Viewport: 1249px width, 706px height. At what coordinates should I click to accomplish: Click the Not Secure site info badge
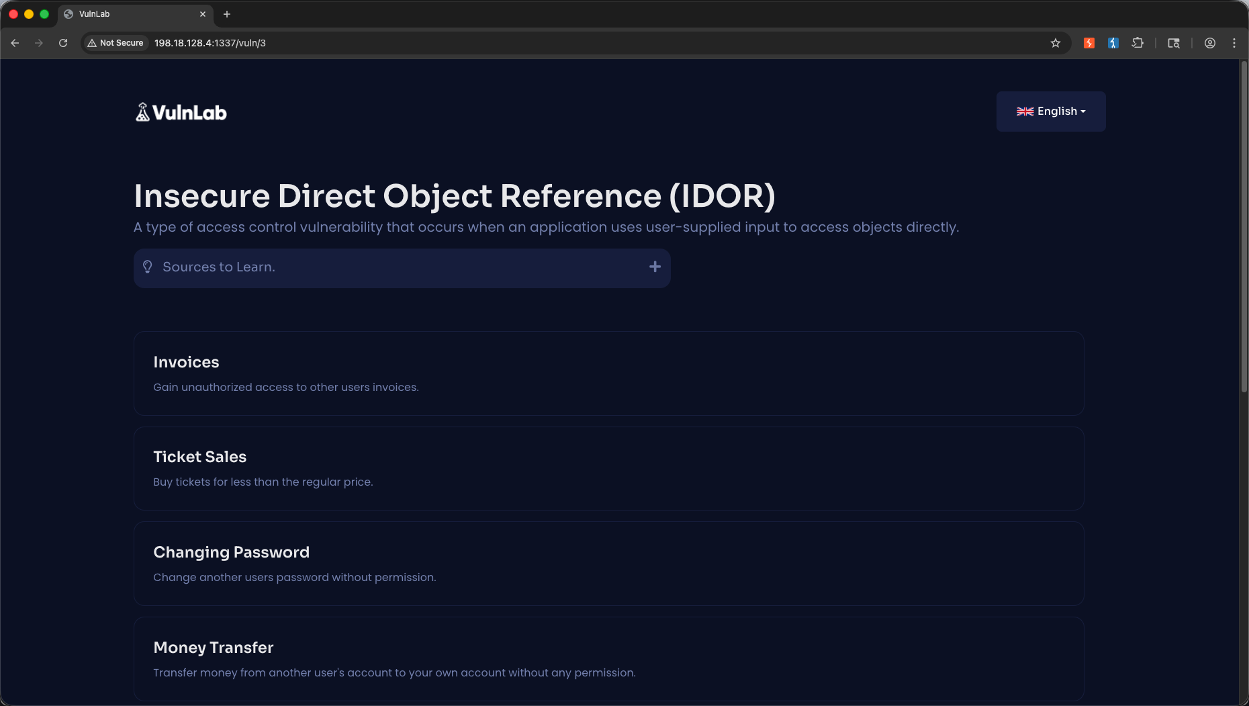[x=115, y=43]
